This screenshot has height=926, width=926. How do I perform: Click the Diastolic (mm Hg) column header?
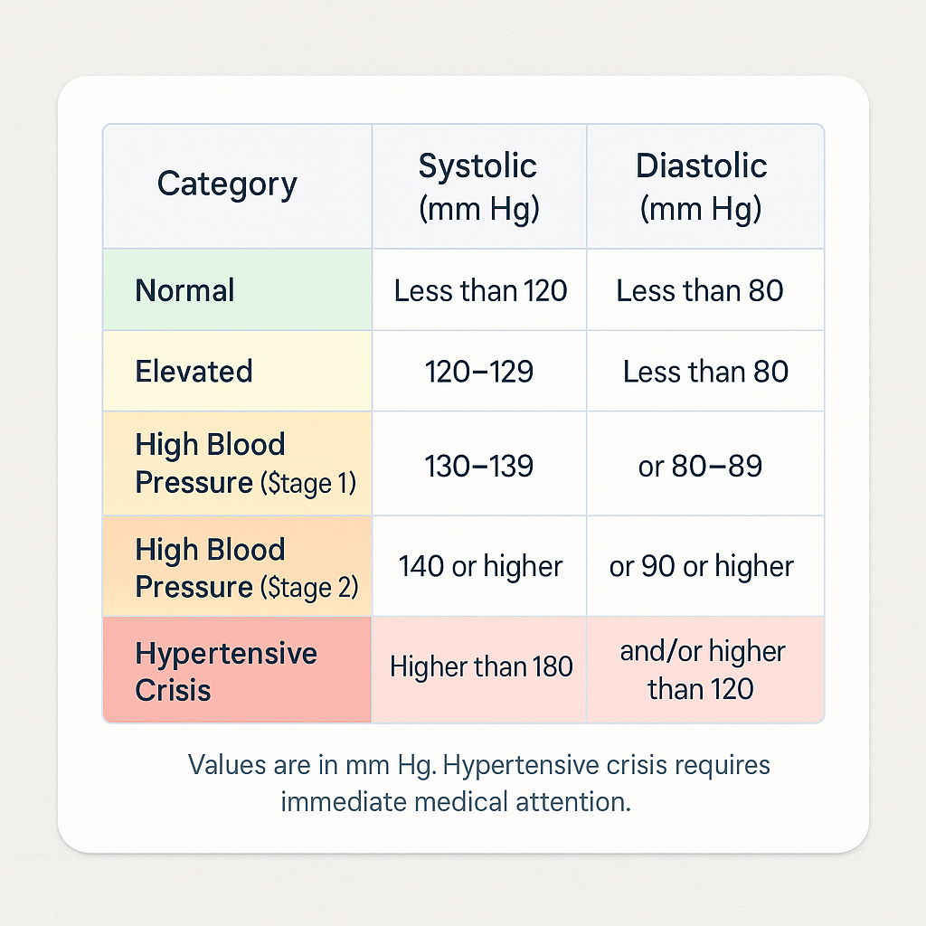(x=701, y=187)
